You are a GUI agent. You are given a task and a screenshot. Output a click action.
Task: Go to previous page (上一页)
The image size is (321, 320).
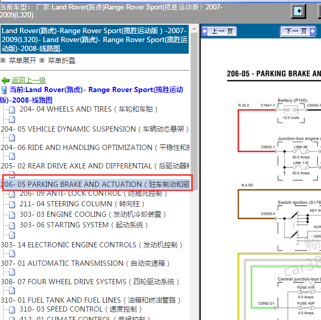219,32
